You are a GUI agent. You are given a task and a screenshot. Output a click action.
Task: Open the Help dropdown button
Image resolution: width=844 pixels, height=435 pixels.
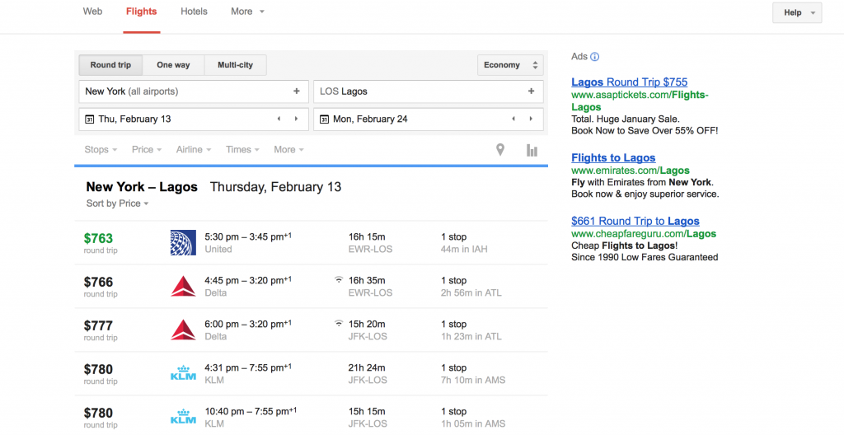tap(797, 12)
